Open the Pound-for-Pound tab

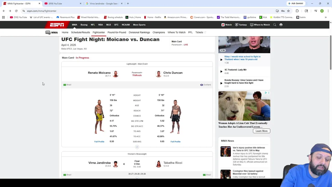(117, 32)
